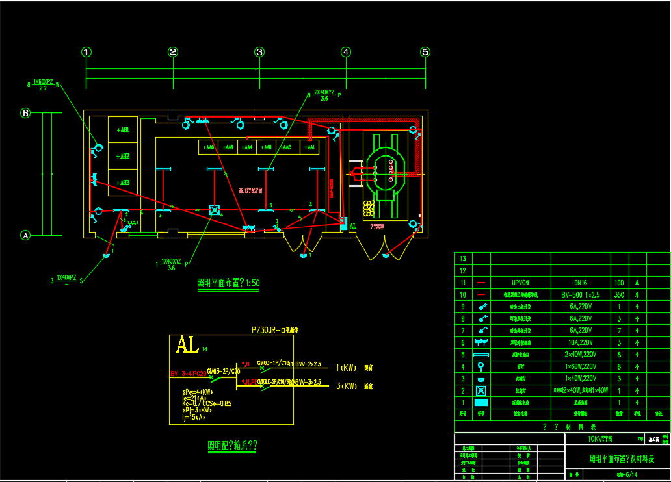Click the DN16 specification cell
Screen dimensions: 671x482
[x=581, y=283]
